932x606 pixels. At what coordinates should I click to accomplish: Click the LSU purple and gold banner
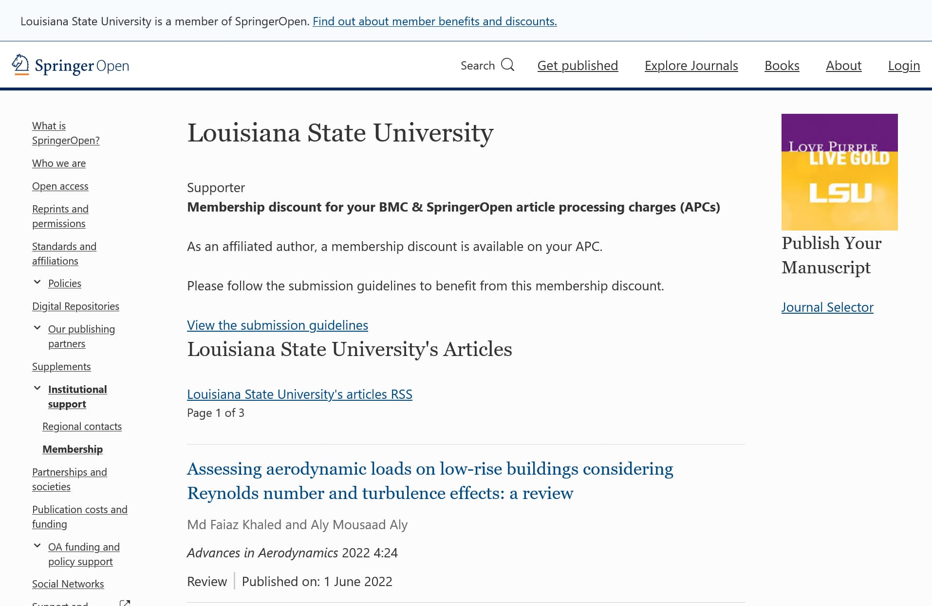(839, 172)
